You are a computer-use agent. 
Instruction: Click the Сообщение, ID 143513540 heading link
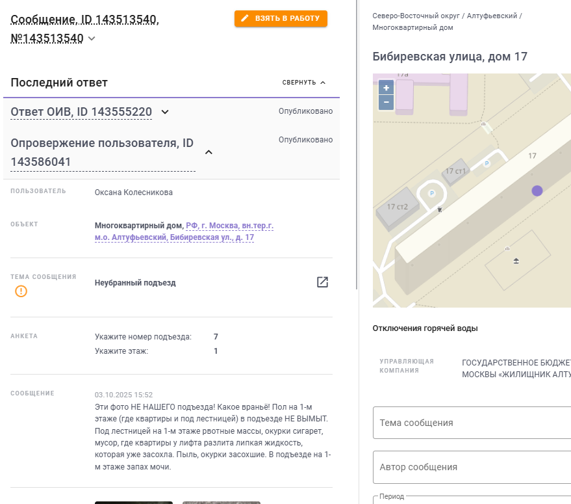point(84,20)
